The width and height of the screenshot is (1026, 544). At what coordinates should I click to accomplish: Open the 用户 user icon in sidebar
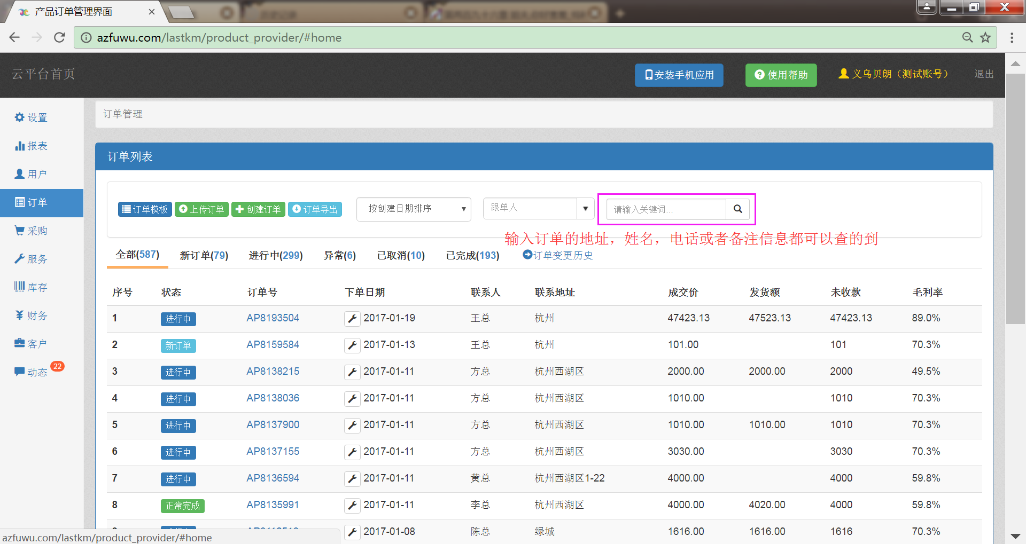(x=20, y=174)
